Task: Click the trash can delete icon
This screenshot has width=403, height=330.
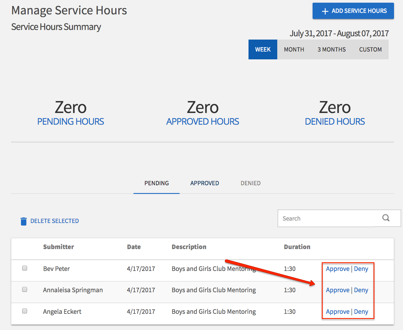Action: pyautogui.click(x=23, y=221)
